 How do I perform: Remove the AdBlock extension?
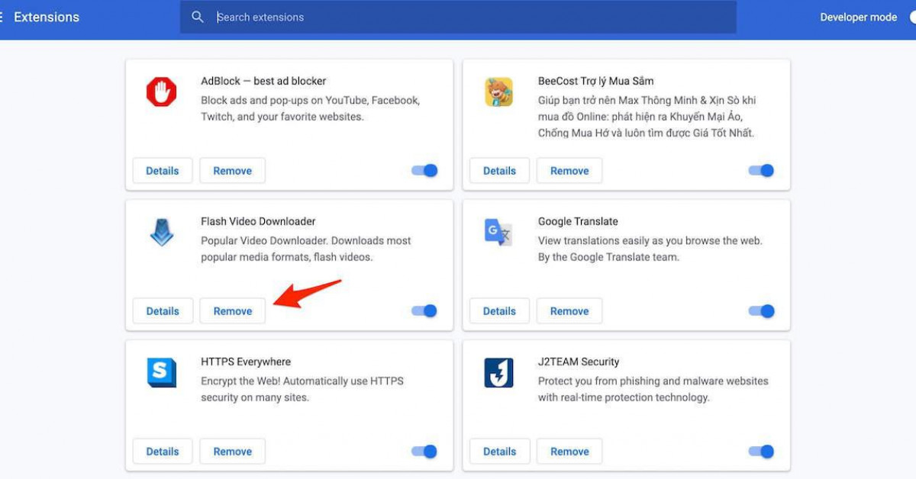point(233,171)
